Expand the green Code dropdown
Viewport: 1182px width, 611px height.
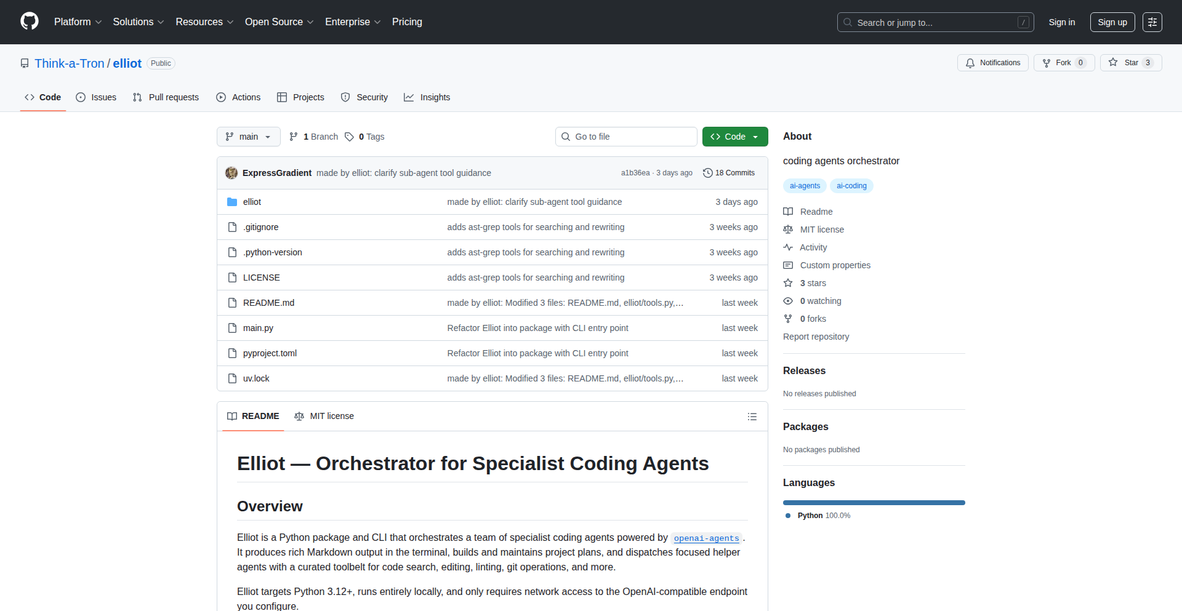click(x=734, y=137)
